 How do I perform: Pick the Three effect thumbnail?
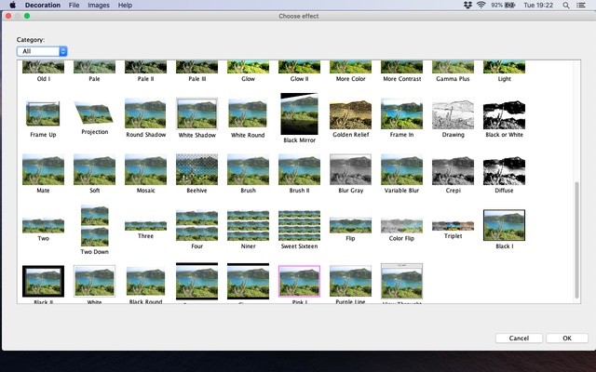click(145, 225)
